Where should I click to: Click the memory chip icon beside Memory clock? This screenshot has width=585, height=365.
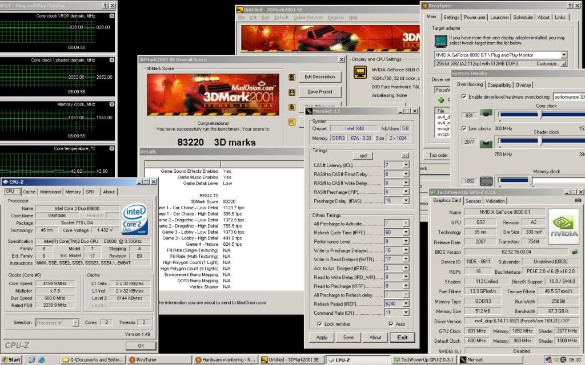[x=486, y=181]
